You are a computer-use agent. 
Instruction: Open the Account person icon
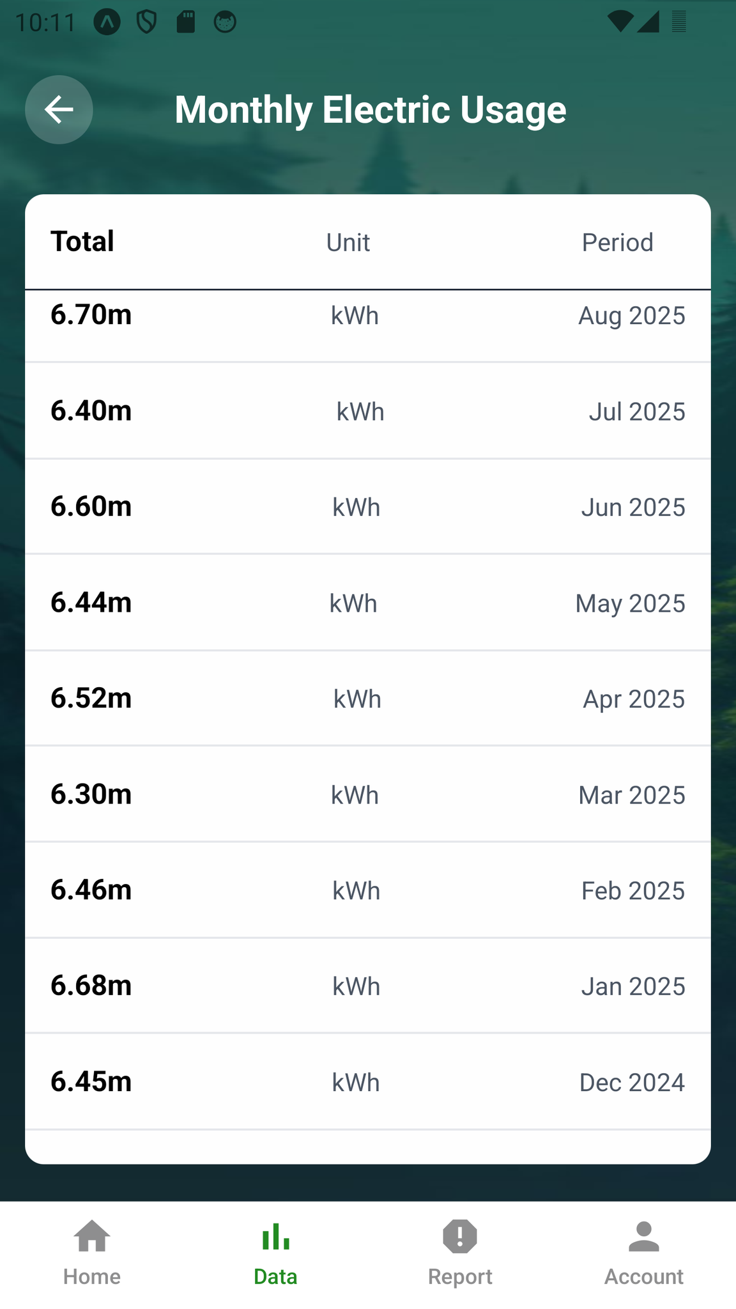click(x=643, y=1236)
